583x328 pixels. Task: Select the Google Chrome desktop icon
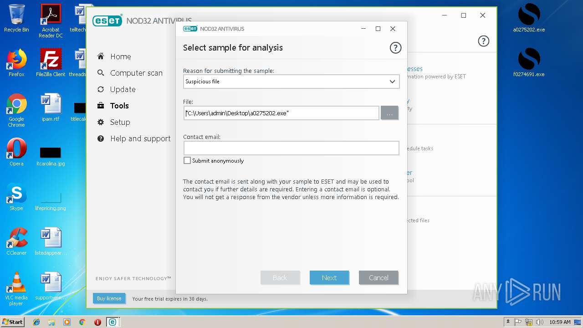pyautogui.click(x=16, y=110)
